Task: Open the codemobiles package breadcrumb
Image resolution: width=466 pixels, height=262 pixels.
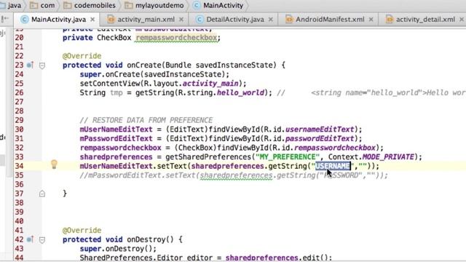Action: (x=90, y=5)
